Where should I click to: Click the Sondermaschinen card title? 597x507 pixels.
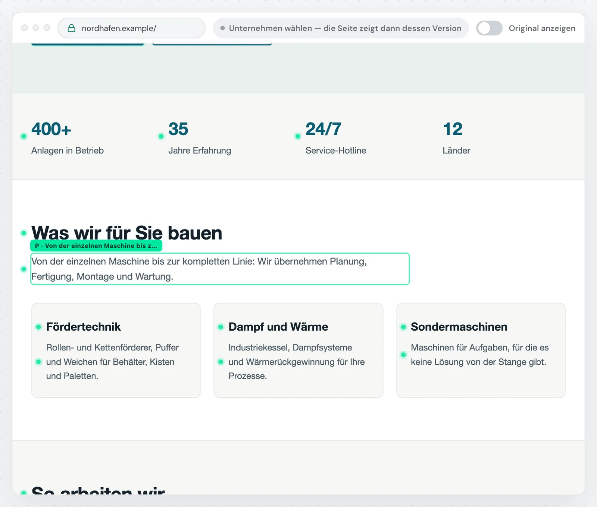point(459,327)
